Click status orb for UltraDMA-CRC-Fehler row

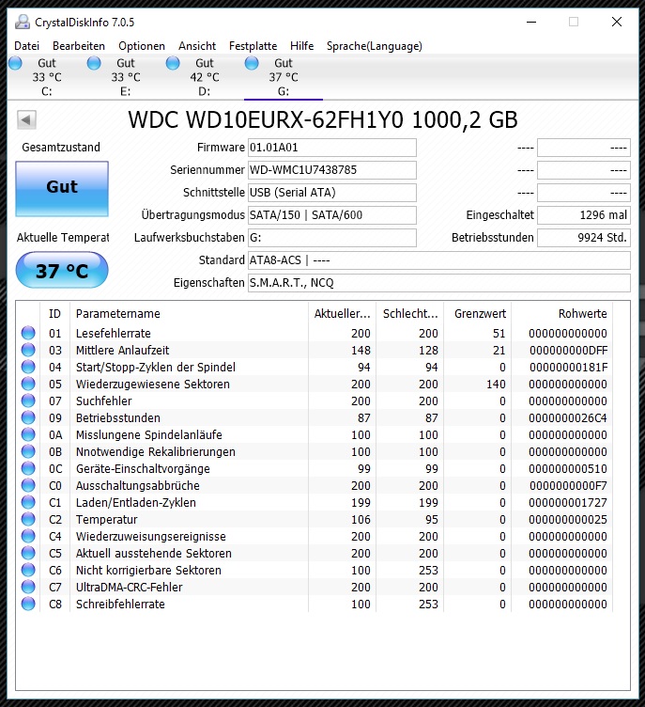(28, 587)
